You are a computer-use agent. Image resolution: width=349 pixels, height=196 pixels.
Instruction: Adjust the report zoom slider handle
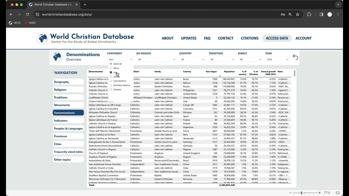pos(302,193)
